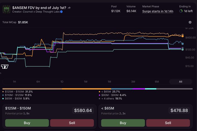Open the TradingView logo on chart
The height and width of the screenshot is (131, 197).
(x=5, y=67)
